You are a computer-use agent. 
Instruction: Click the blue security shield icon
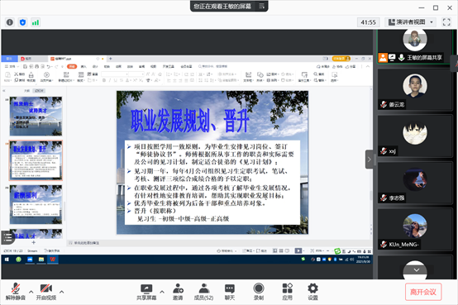22,22
